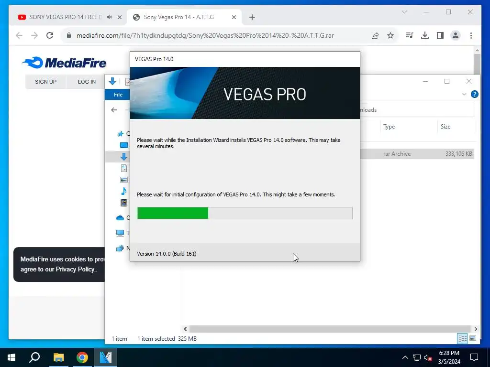Click the LOG IN button on MediaFire
The width and height of the screenshot is (490, 367).
(x=87, y=82)
